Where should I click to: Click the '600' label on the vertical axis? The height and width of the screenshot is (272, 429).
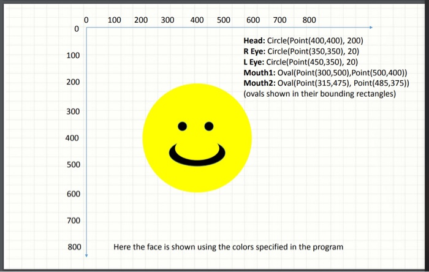click(74, 194)
